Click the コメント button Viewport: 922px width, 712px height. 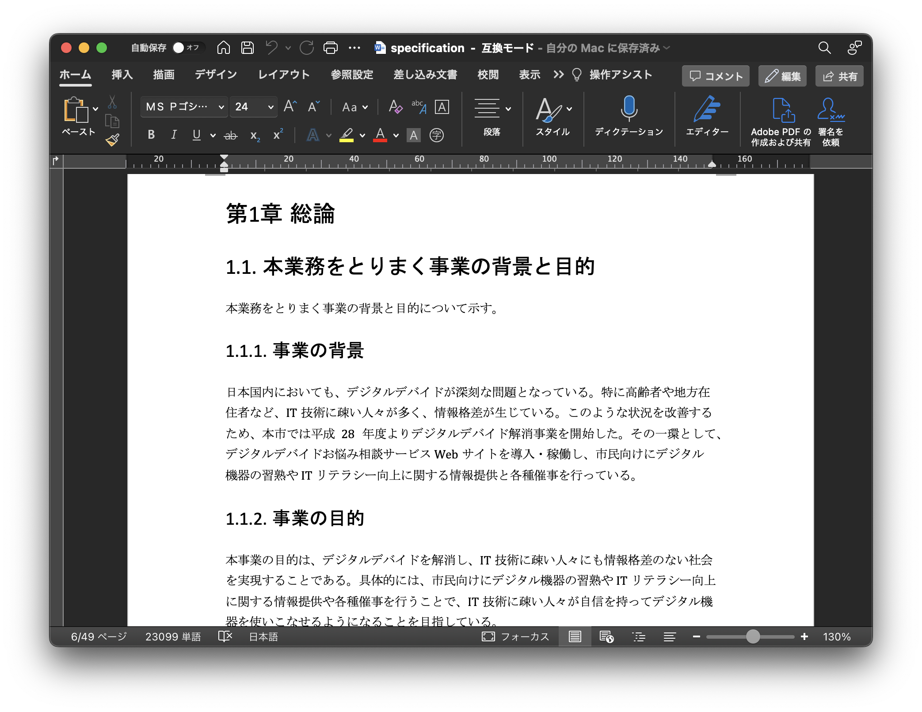715,76
